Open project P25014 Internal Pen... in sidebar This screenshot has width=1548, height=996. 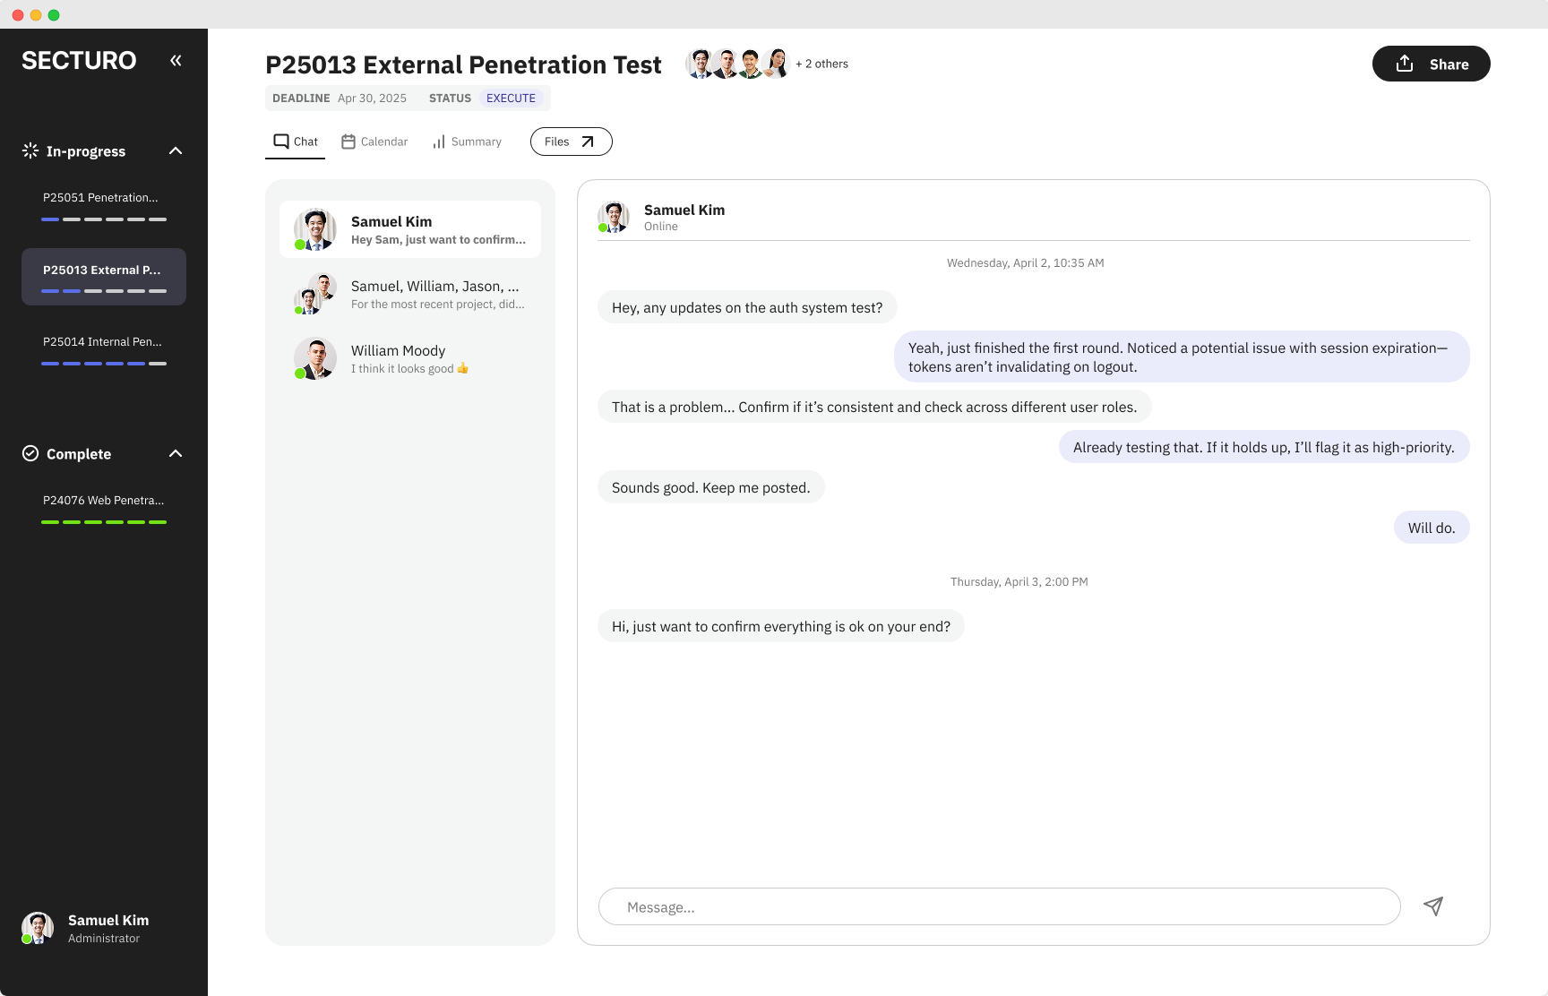(x=104, y=349)
